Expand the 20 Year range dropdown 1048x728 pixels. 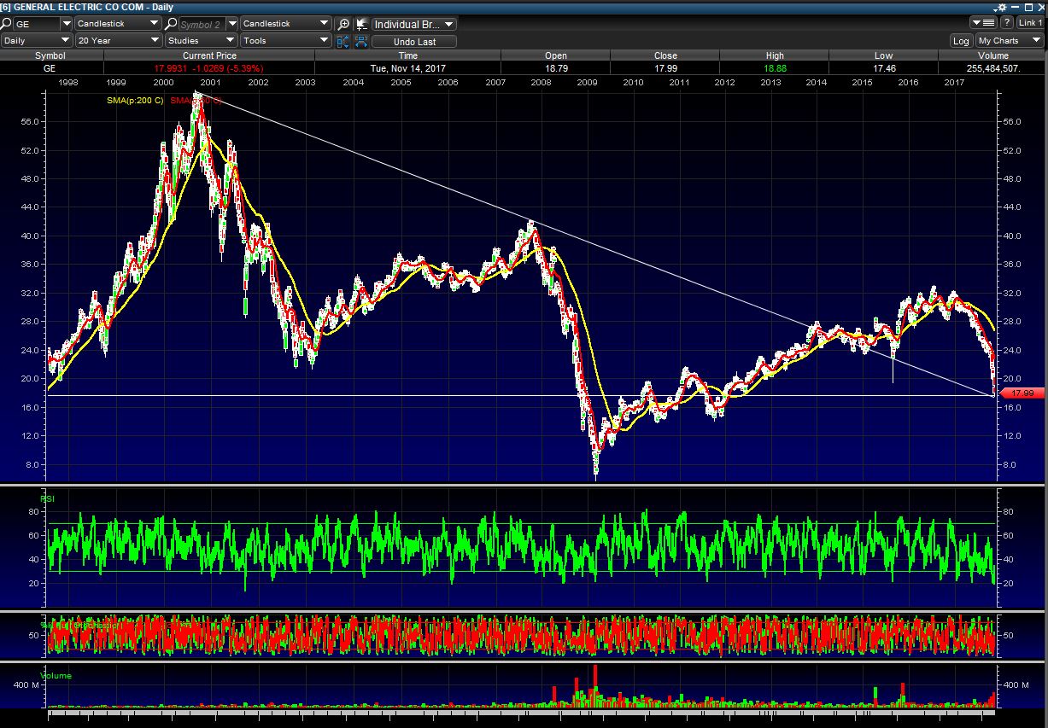pos(118,40)
